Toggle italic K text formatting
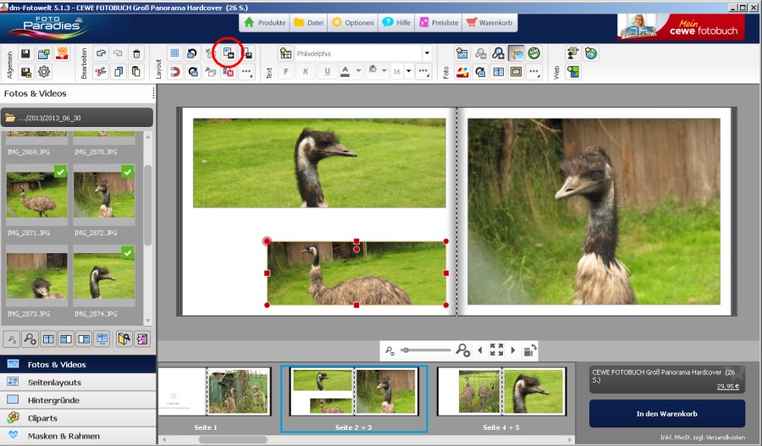The image size is (762, 446). (x=306, y=72)
